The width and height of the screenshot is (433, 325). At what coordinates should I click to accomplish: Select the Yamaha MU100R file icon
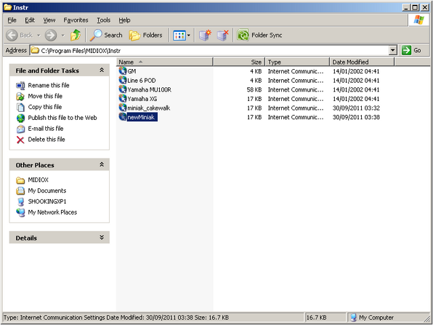click(x=123, y=89)
